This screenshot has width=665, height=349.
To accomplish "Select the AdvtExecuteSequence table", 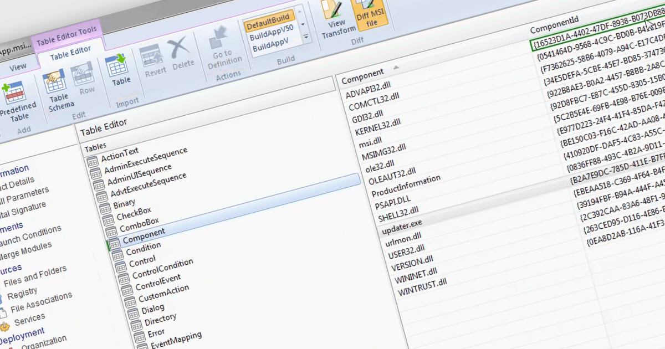I will coord(147,183).
